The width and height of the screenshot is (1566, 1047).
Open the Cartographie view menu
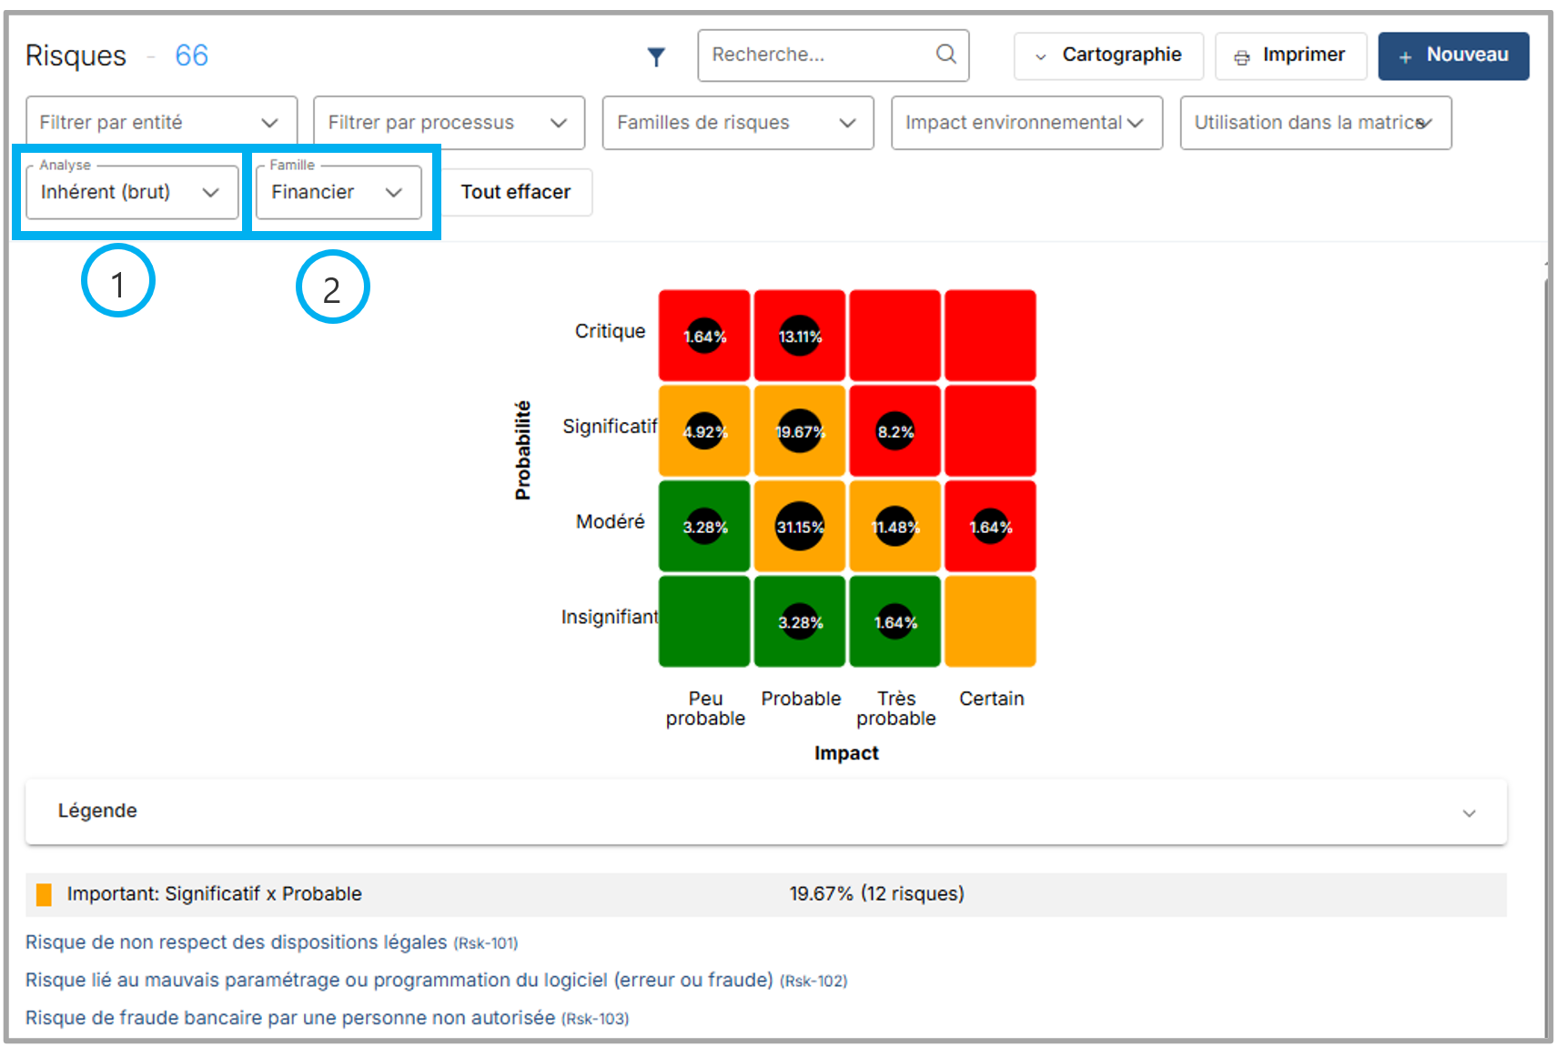(x=1108, y=55)
